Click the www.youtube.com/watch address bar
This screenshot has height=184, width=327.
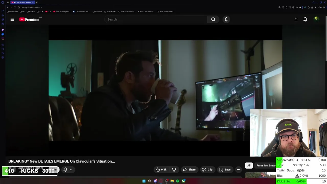tap(32, 7)
